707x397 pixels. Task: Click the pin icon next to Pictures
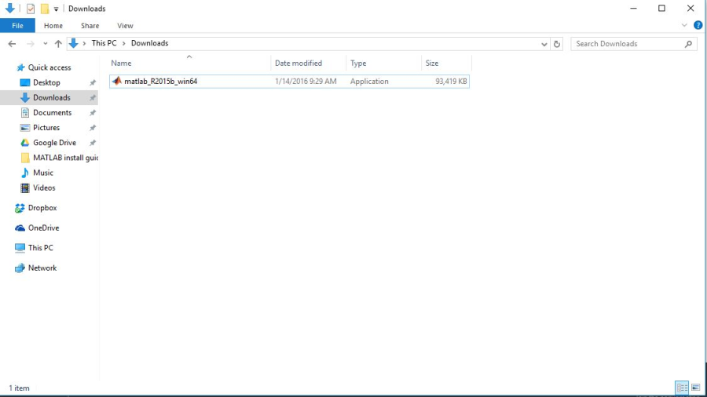coord(93,128)
